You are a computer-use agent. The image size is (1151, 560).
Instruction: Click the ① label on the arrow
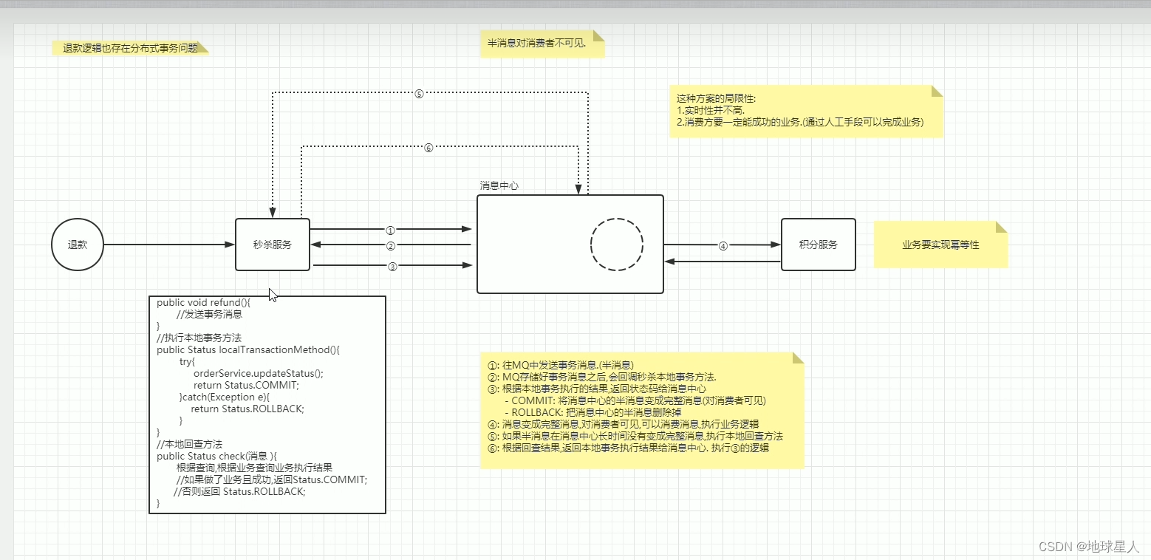tap(392, 230)
